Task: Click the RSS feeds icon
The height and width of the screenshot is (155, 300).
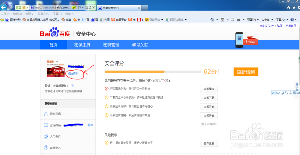Action: pyautogui.click(x=222, y=19)
